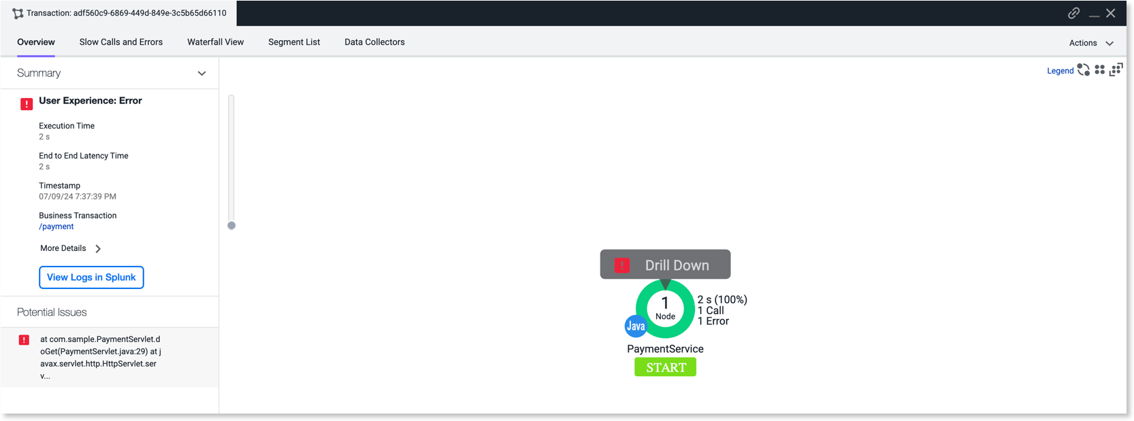Close the transaction dialog

[1111, 13]
